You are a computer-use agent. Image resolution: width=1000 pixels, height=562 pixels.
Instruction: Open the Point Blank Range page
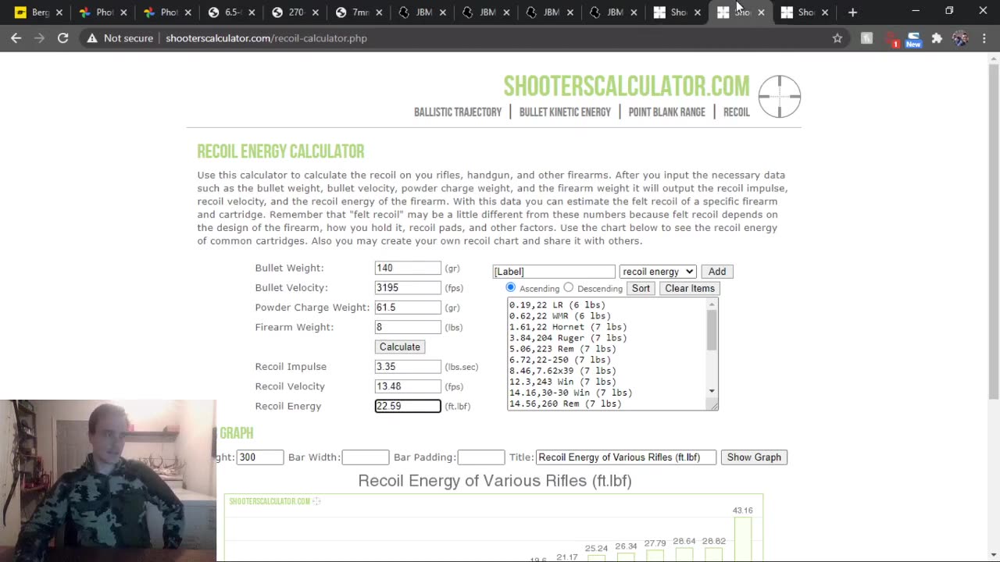(x=666, y=112)
